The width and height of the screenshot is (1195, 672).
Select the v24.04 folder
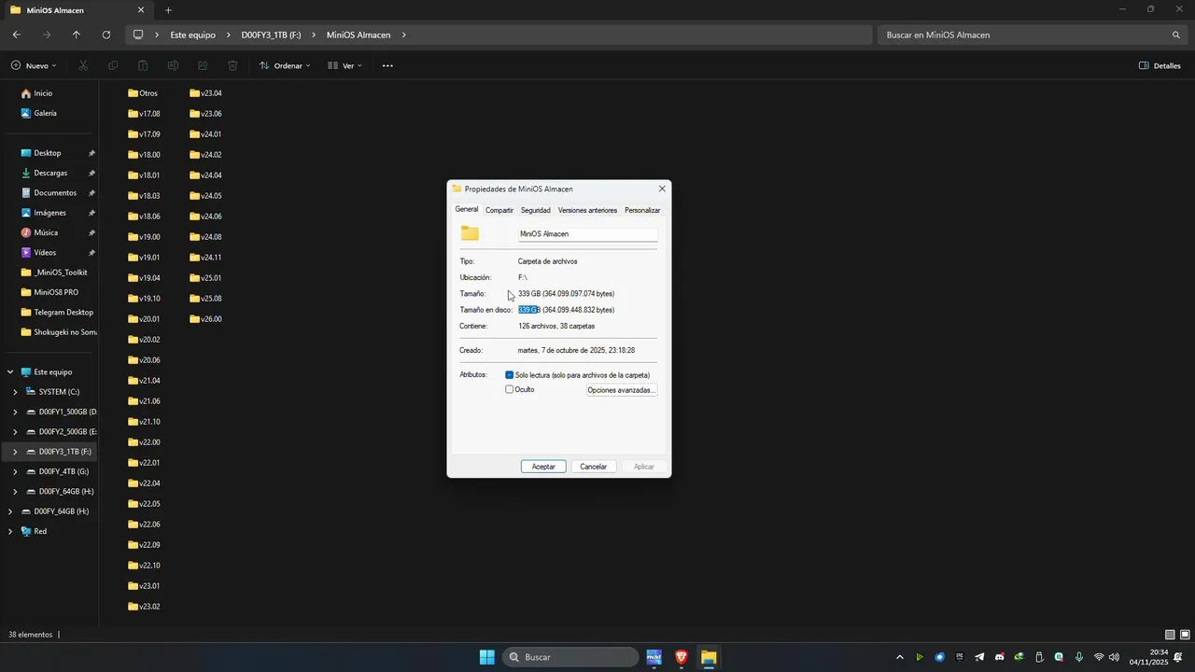tap(205, 175)
